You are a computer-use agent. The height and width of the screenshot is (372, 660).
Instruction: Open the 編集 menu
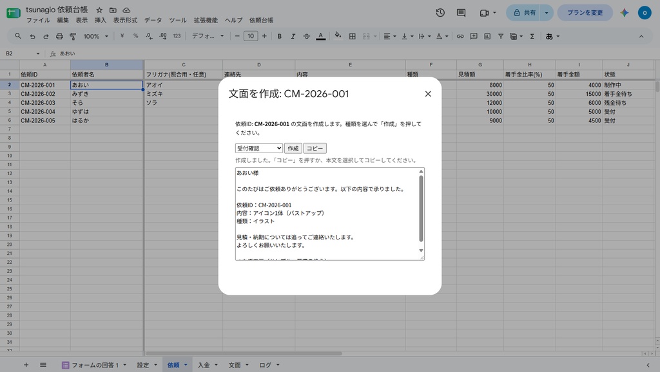63,20
